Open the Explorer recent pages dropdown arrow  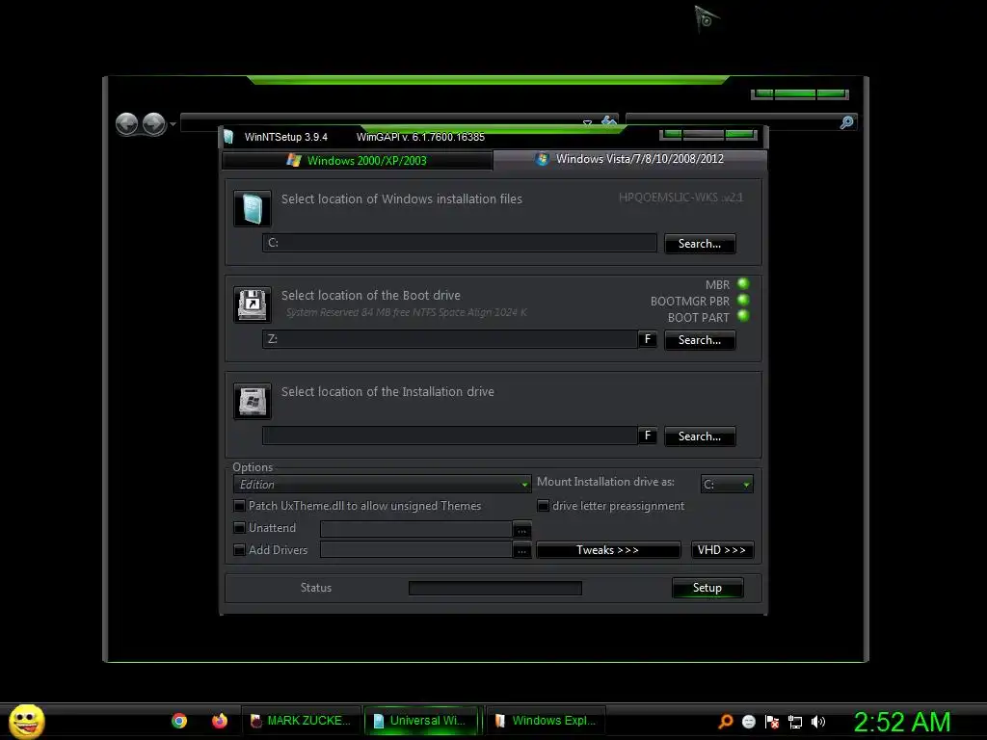tap(173, 124)
